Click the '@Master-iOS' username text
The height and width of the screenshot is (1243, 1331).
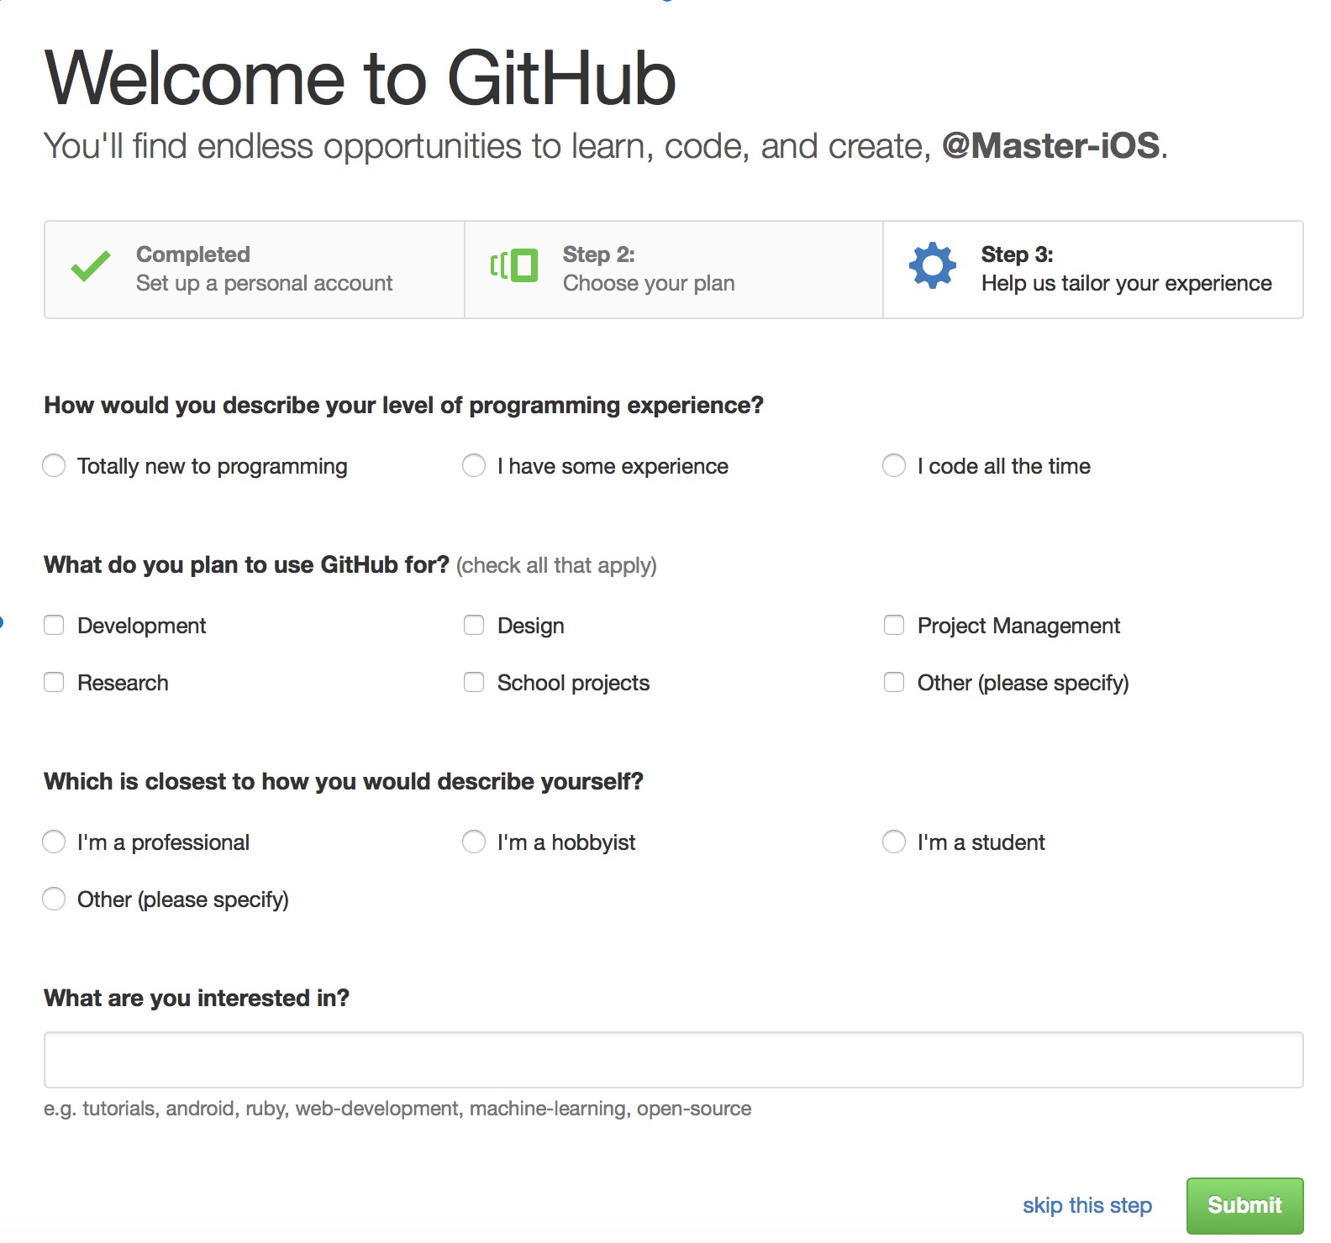coord(1051,146)
